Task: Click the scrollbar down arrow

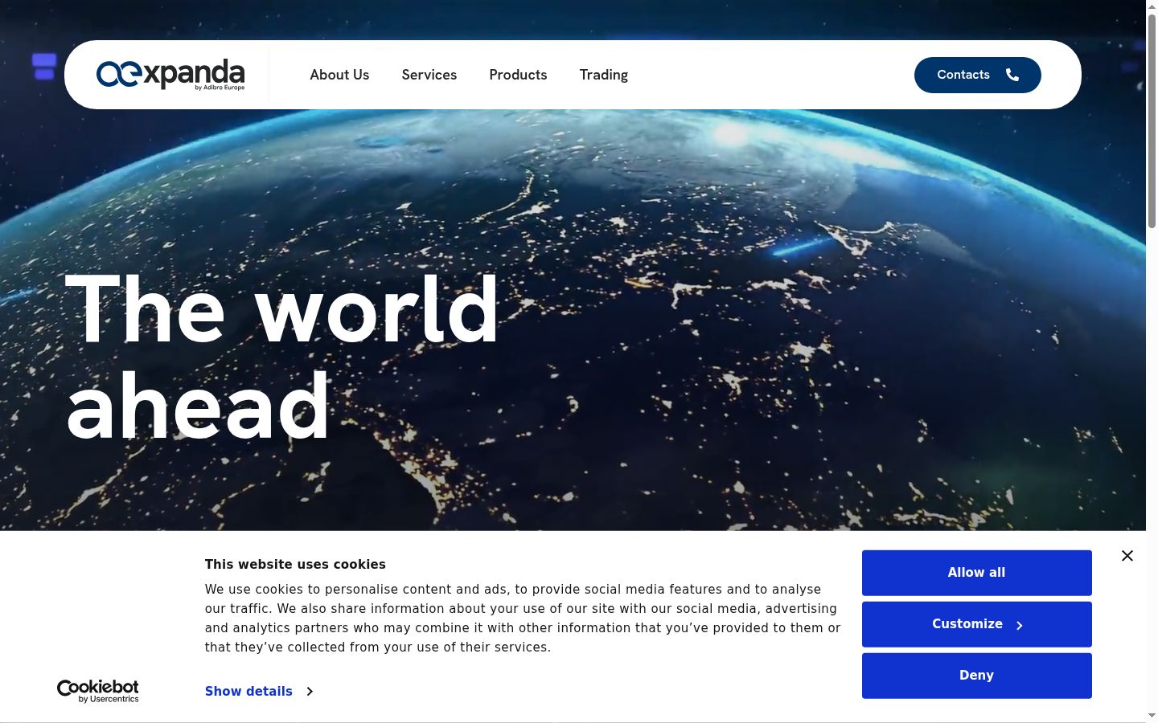Action: coord(1152,715)
